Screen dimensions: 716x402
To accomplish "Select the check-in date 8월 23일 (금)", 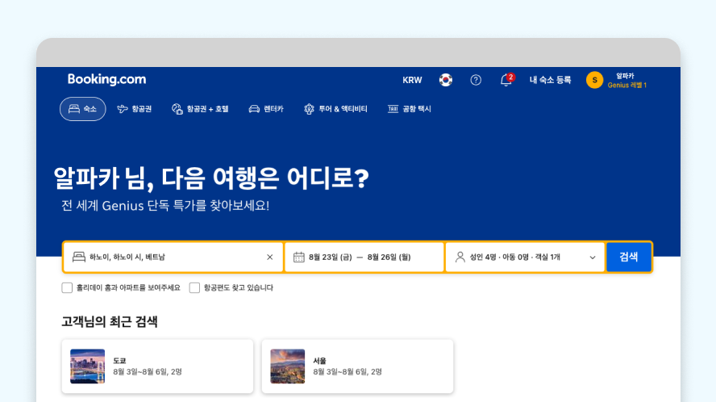I will pyautogui.click(x=330, y=257).
